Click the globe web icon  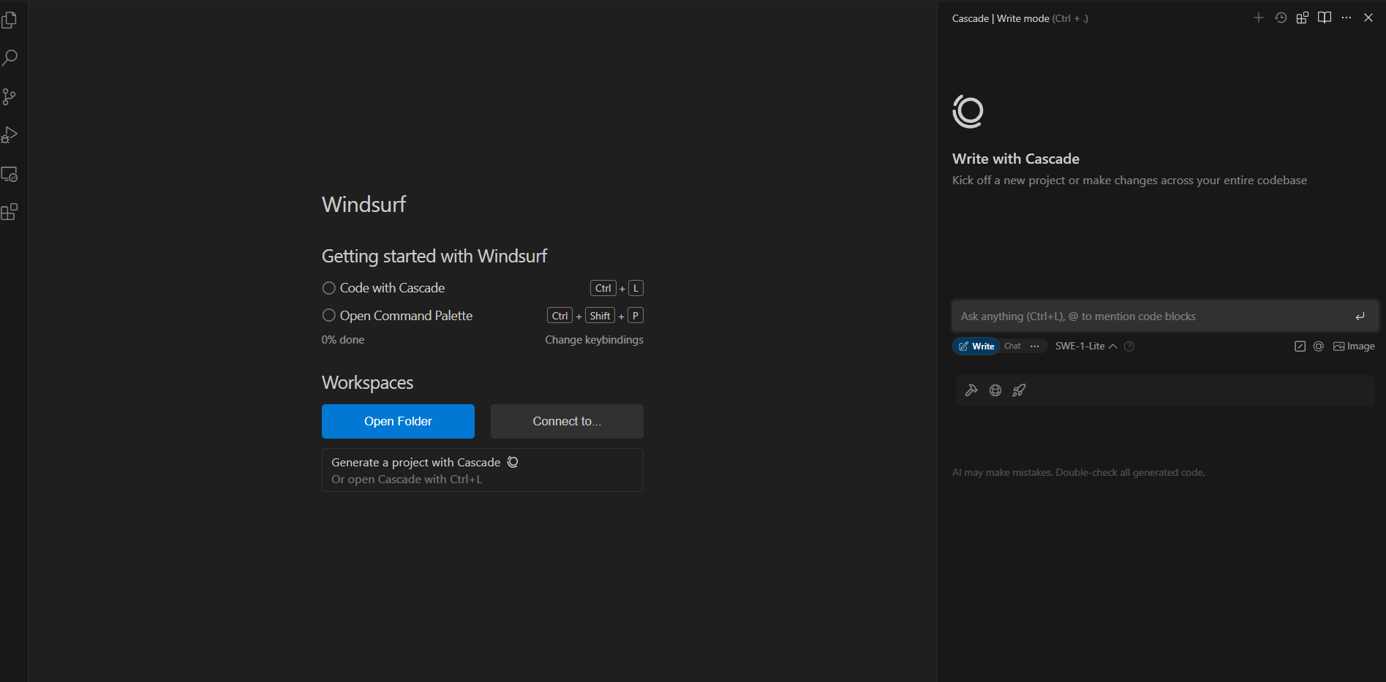(995, 390)
